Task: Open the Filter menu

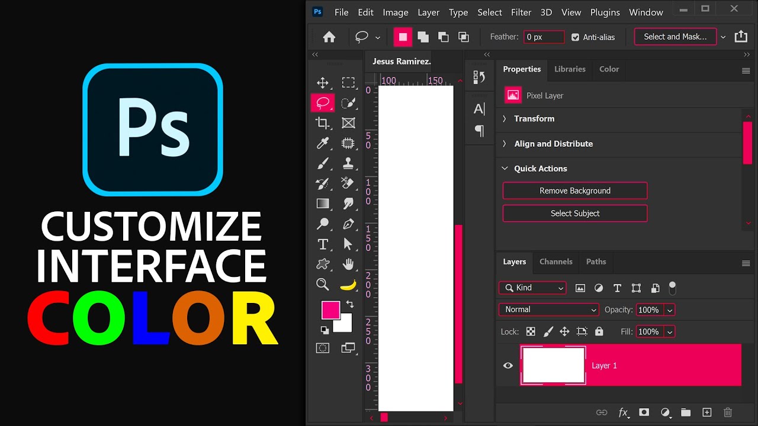Action: pos(521,12)
